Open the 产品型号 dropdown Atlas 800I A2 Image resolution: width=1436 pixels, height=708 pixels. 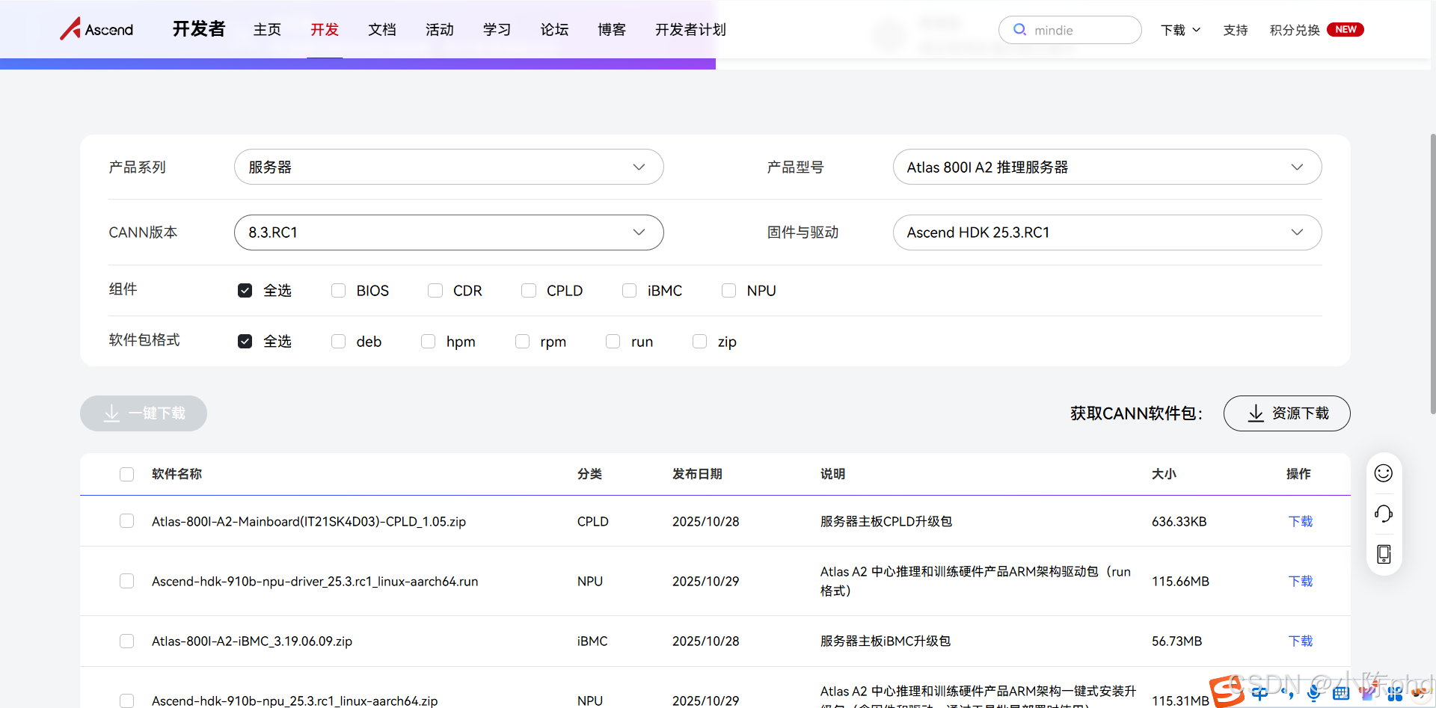coord(1107,167)
